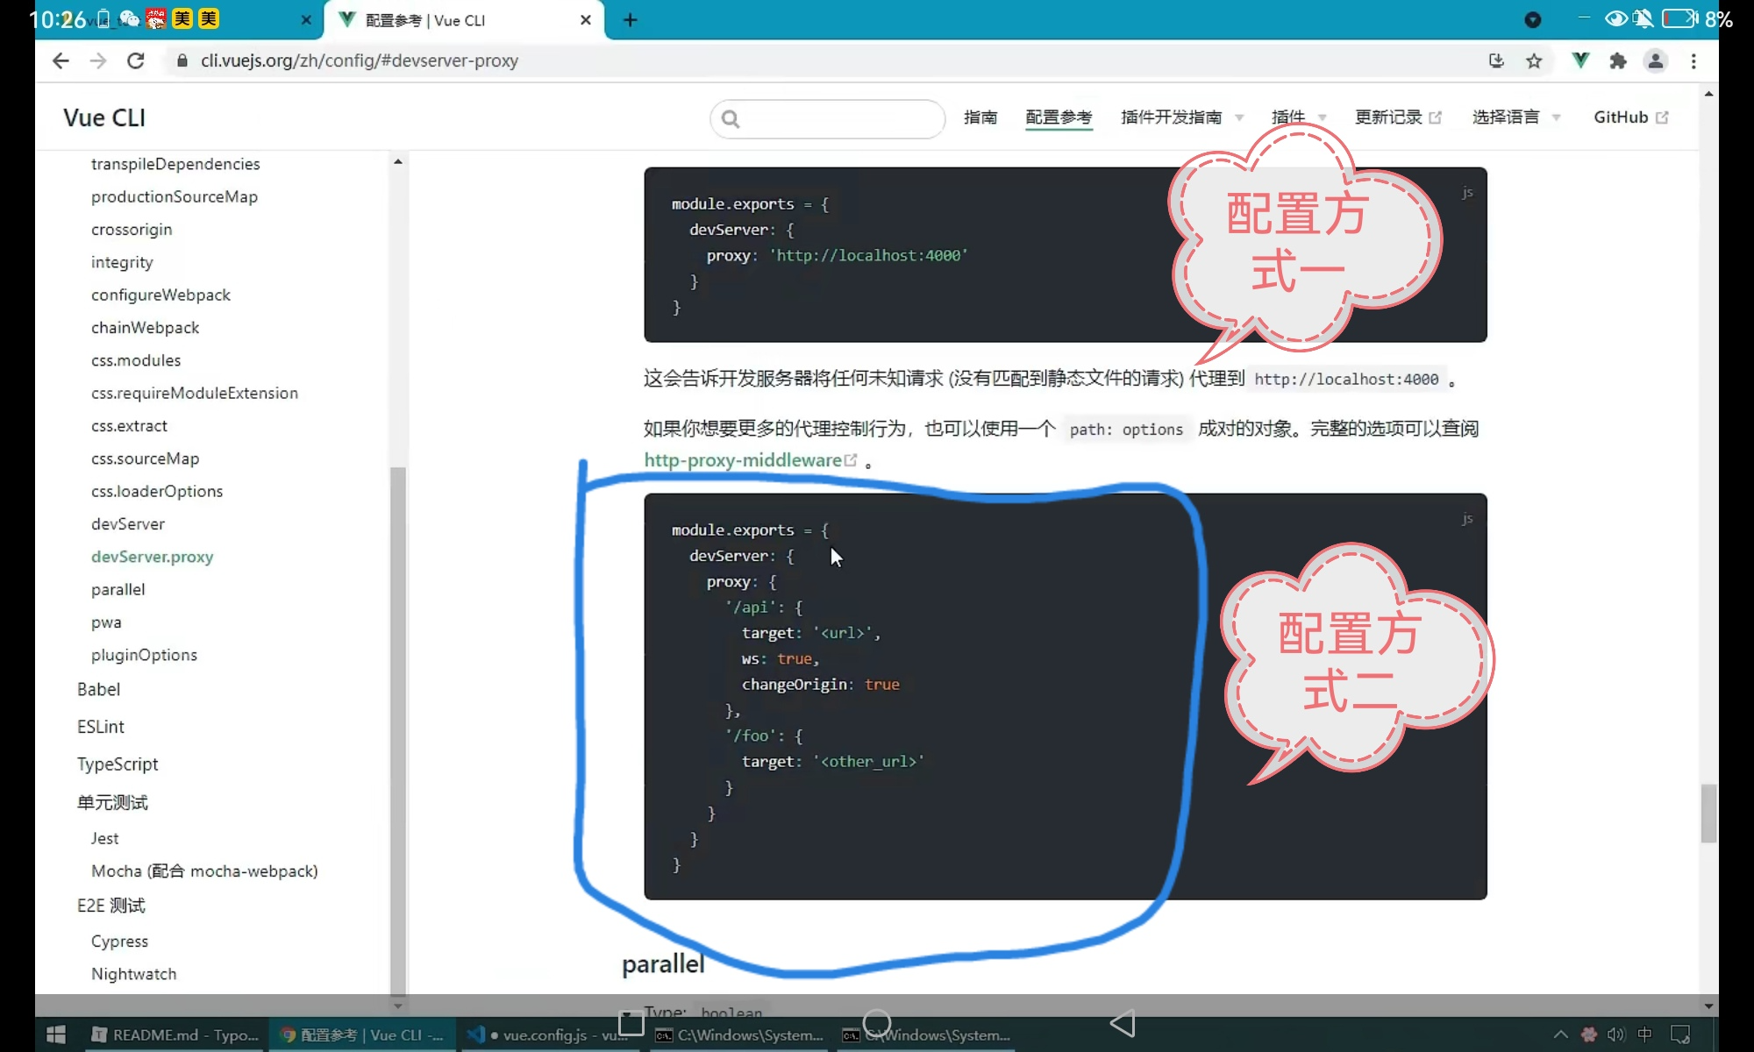Image resolution: width=1754 pixels, height=1052 pixels.
Task: Click the profile avatar icon
Action: [1656, 60]
